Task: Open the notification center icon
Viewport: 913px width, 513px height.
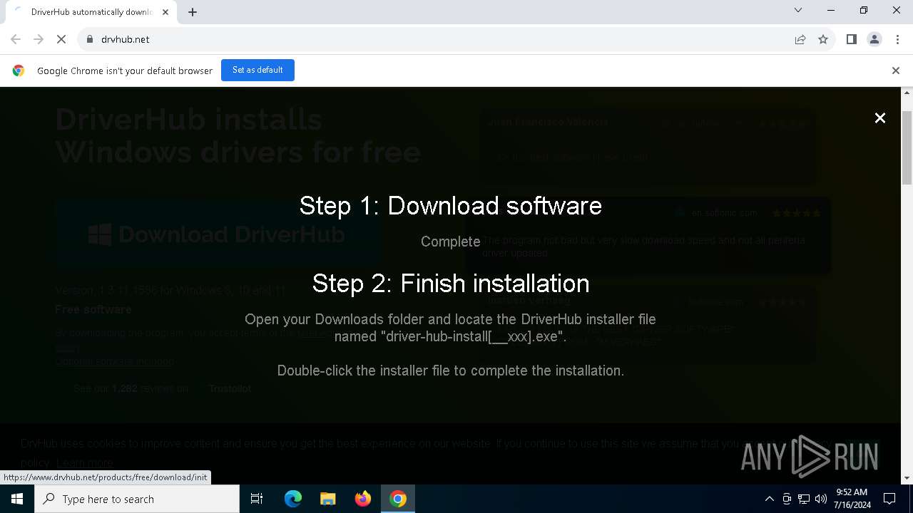Action: (890, 499)
